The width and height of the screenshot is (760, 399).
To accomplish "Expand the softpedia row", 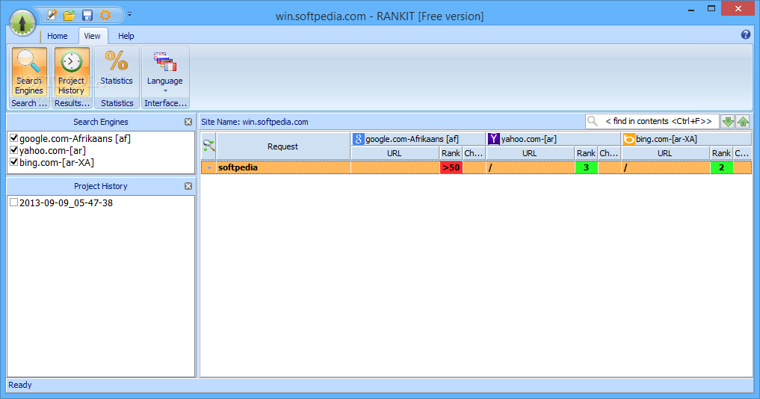I will click(x=209, y=167).
